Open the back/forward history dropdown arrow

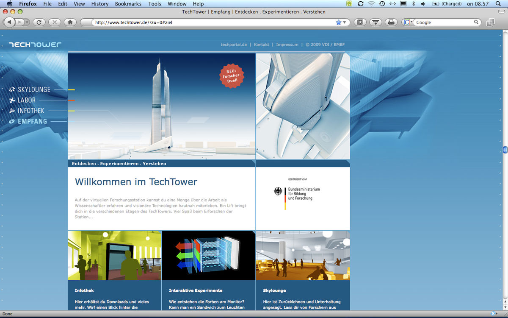(27, 22)
